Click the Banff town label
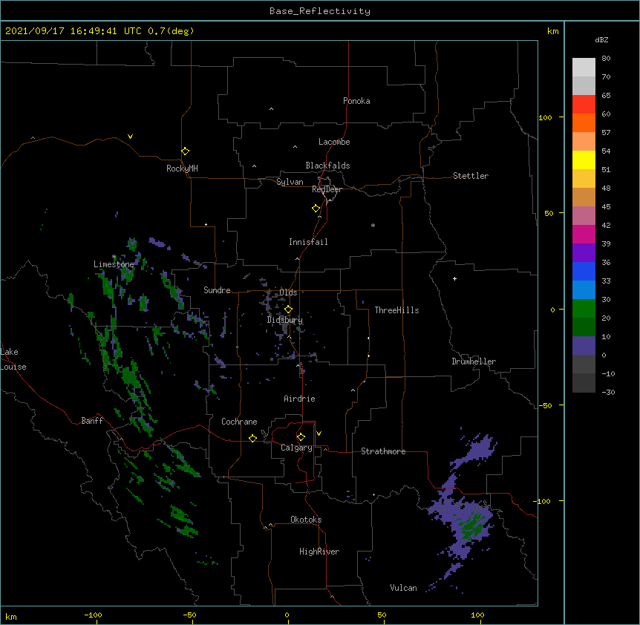 92,421
